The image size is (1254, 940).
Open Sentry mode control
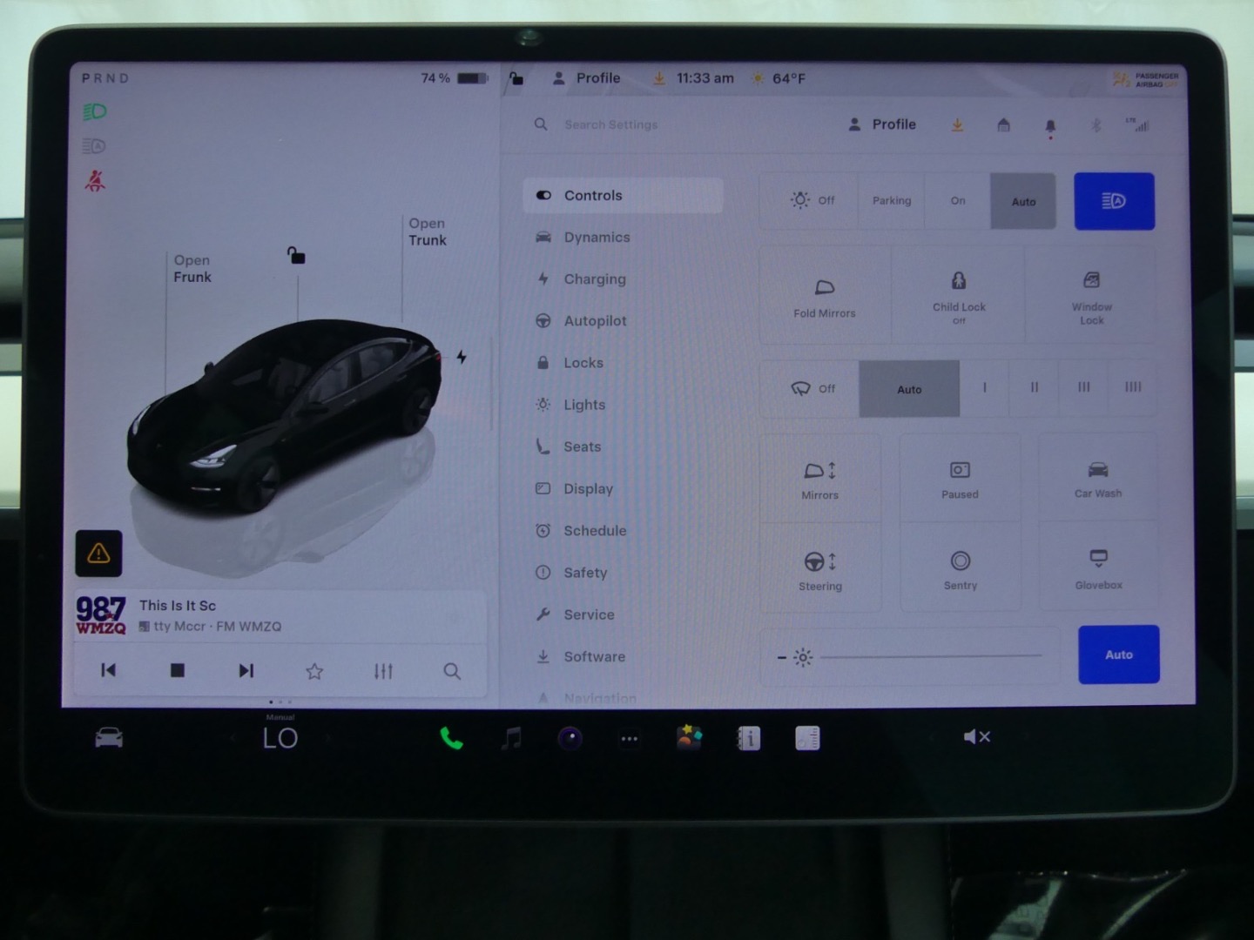pyautogui.click(x=960, y=568)
